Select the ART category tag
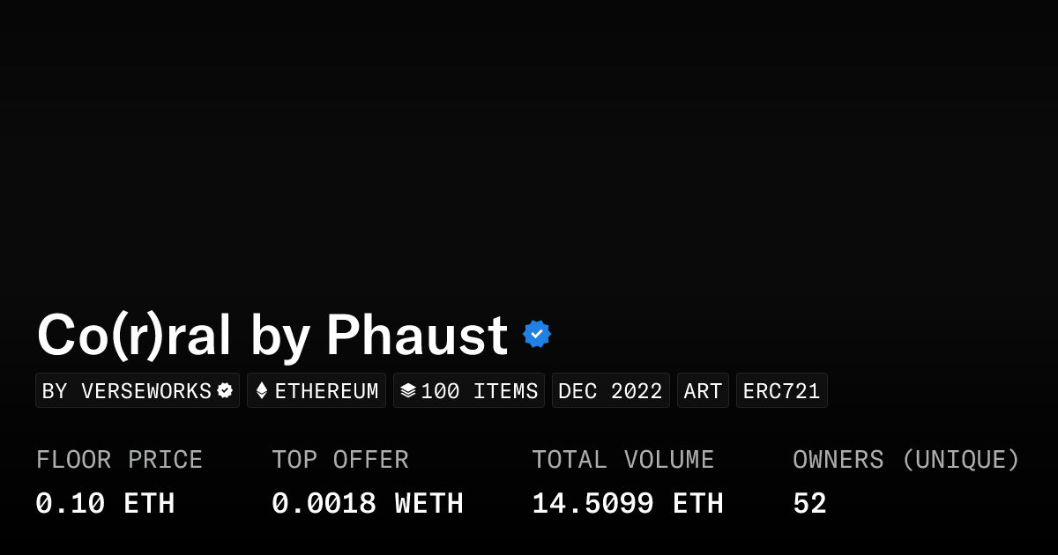The width and height of the screenshot is (1058, 555). (703, 390)
